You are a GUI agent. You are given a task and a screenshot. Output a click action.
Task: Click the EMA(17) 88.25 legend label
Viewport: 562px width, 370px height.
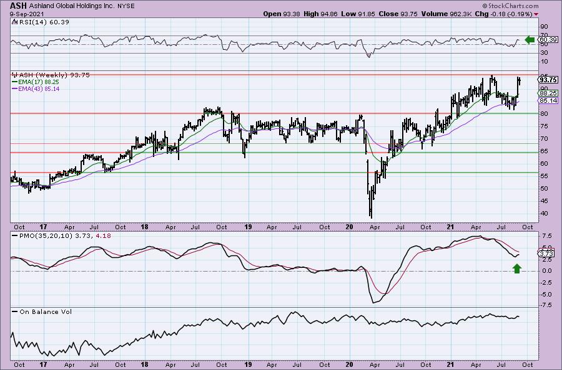[39, 82]
